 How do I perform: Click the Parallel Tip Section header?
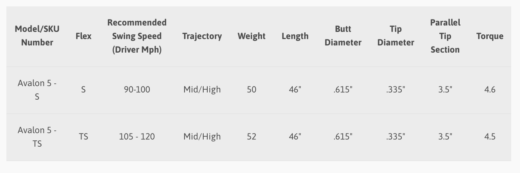[445, 36]
